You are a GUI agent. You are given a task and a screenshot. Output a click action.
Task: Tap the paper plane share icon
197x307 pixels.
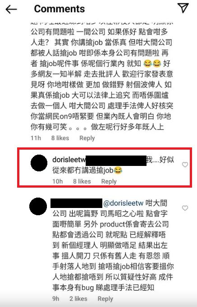[x=183, y=8]
